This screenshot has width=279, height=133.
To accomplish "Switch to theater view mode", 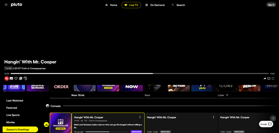I will pyautogui.click(x=269, y=78).
